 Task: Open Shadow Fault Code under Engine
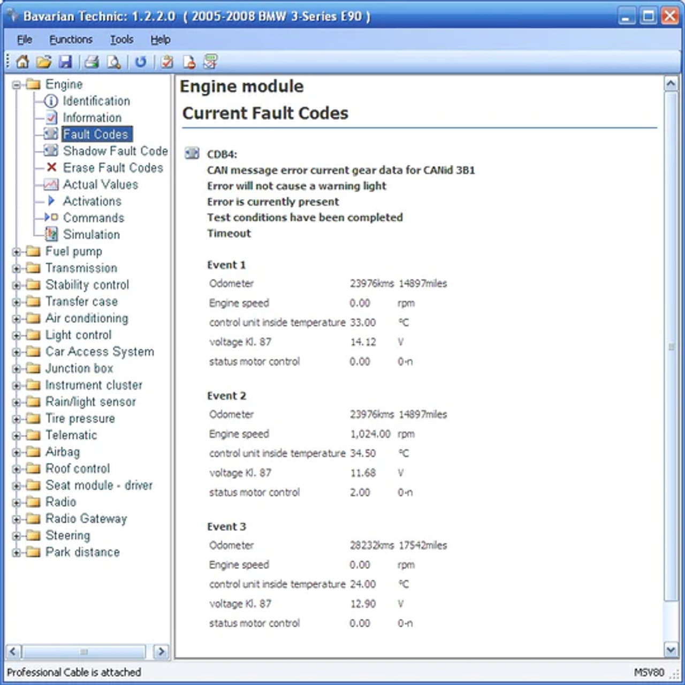click(x=116, y=151)
